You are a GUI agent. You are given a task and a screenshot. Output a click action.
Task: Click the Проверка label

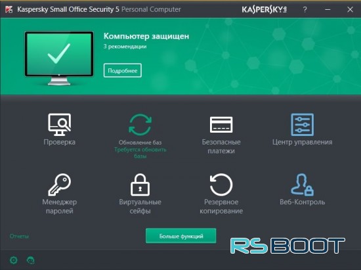click(59, 142)
